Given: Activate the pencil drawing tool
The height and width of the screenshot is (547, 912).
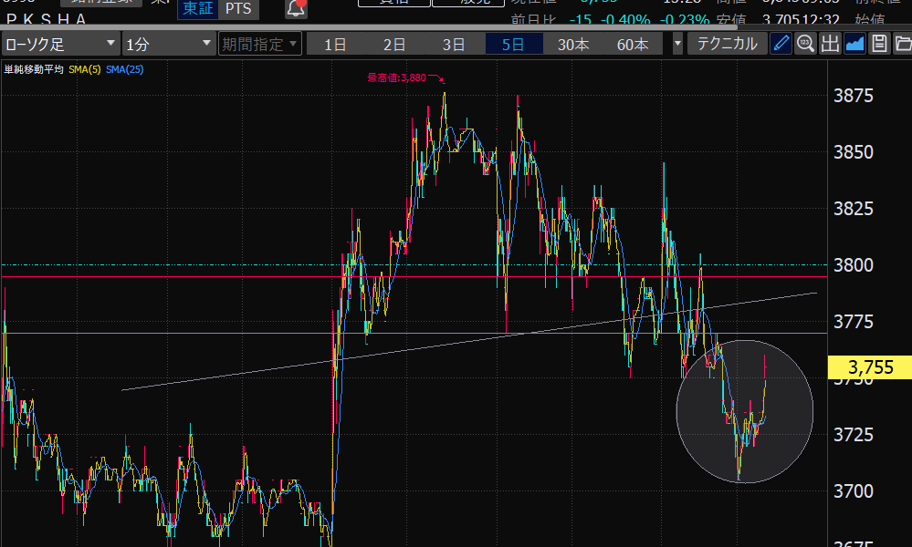Looking at the screenshot, I should coord(781,44).
